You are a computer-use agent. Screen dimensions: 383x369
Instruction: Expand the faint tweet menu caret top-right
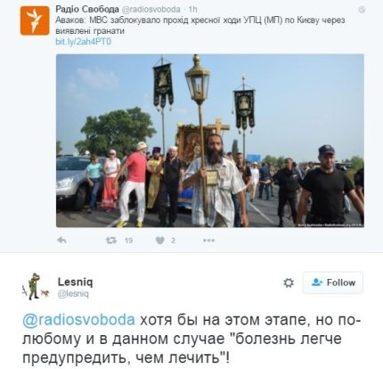click(x=362, y=10)
